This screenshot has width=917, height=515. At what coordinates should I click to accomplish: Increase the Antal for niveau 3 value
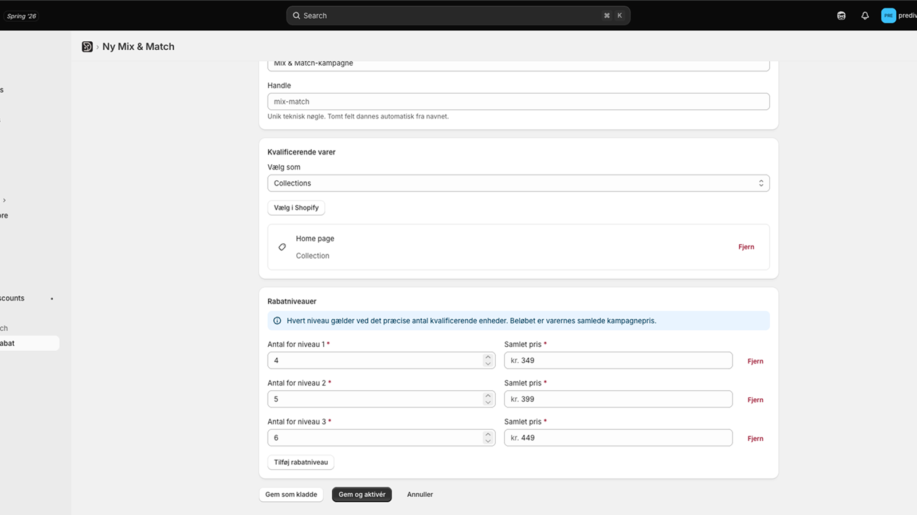click(488, 434)
